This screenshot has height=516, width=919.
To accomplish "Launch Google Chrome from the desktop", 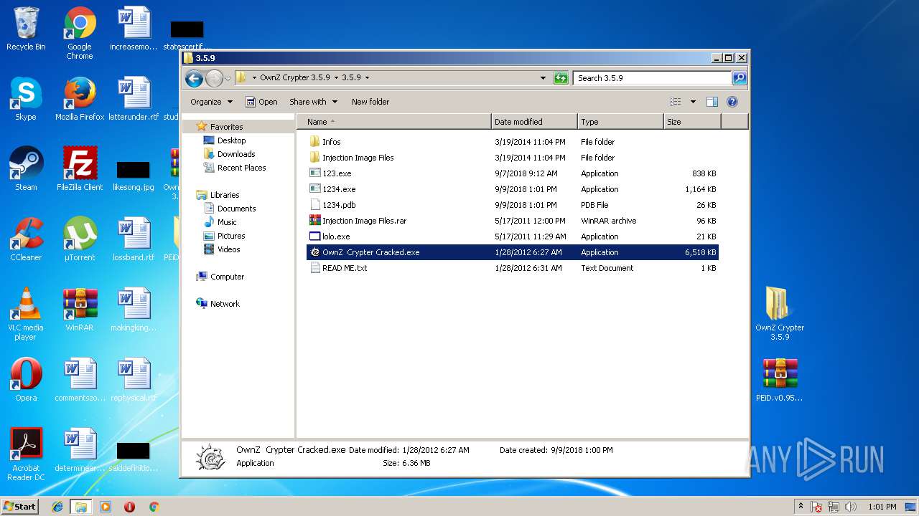I will pyautogui.click(x=80, y=34).
